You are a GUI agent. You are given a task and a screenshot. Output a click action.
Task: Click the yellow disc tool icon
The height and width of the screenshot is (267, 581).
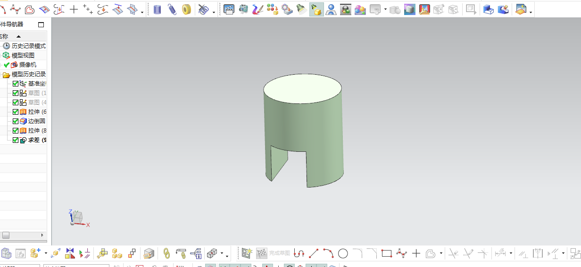pyautogui.click(x=186, y=9)
